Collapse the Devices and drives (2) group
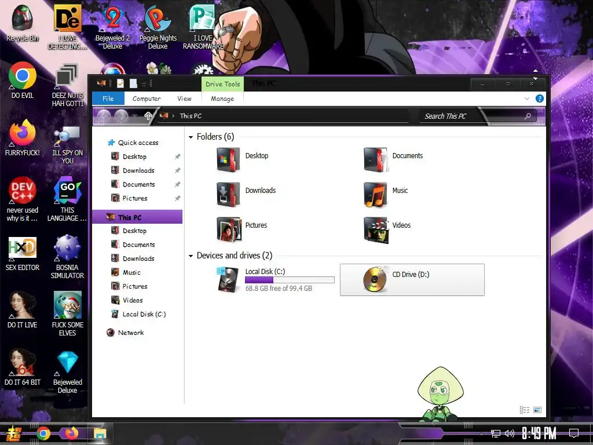 coord(191,256)
